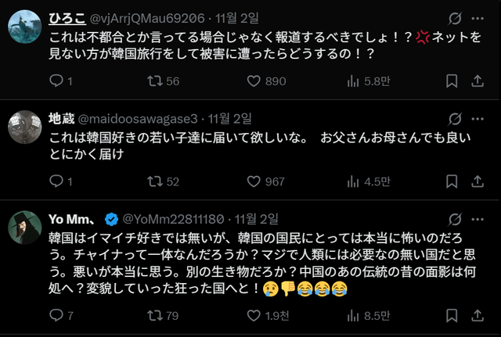This screenshot has width=501, height=337.
Task: Open more options for ひろこ's tweet
Action: tap(477, 19)
